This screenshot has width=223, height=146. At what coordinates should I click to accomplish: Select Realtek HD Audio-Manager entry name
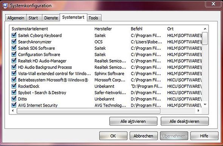pyautogui.click(x=42, y=61)
